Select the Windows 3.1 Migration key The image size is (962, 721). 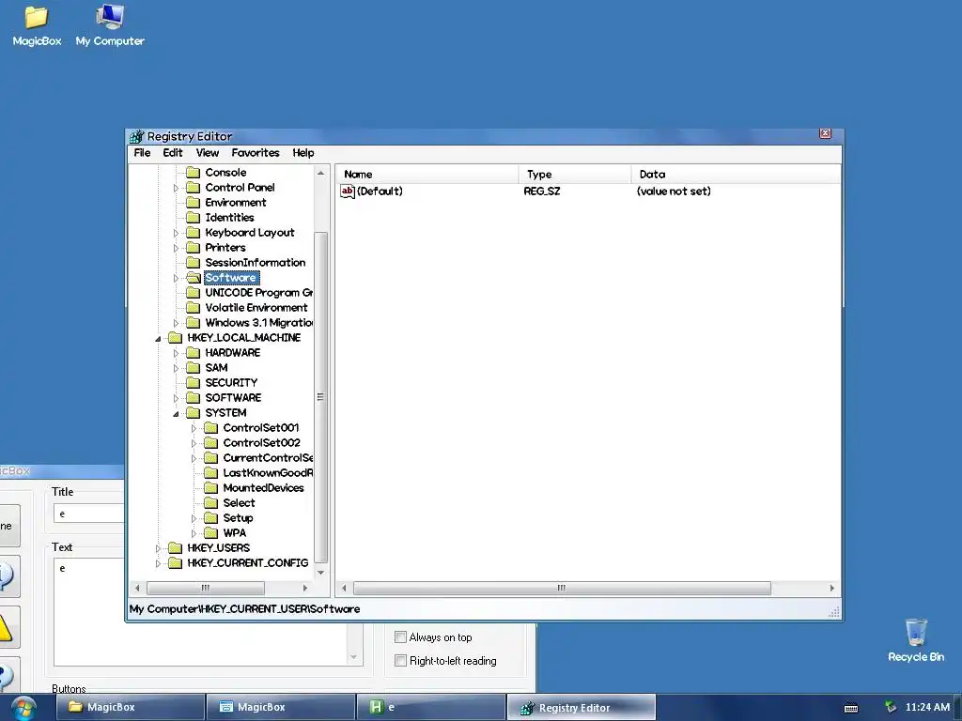(x=259, y=323)
